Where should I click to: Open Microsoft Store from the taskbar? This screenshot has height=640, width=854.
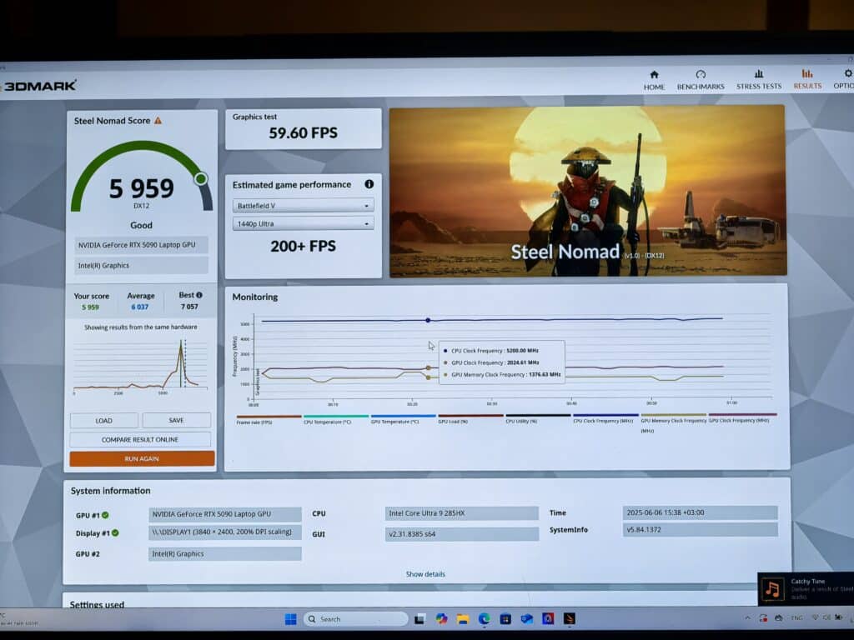tap(505, 619)
